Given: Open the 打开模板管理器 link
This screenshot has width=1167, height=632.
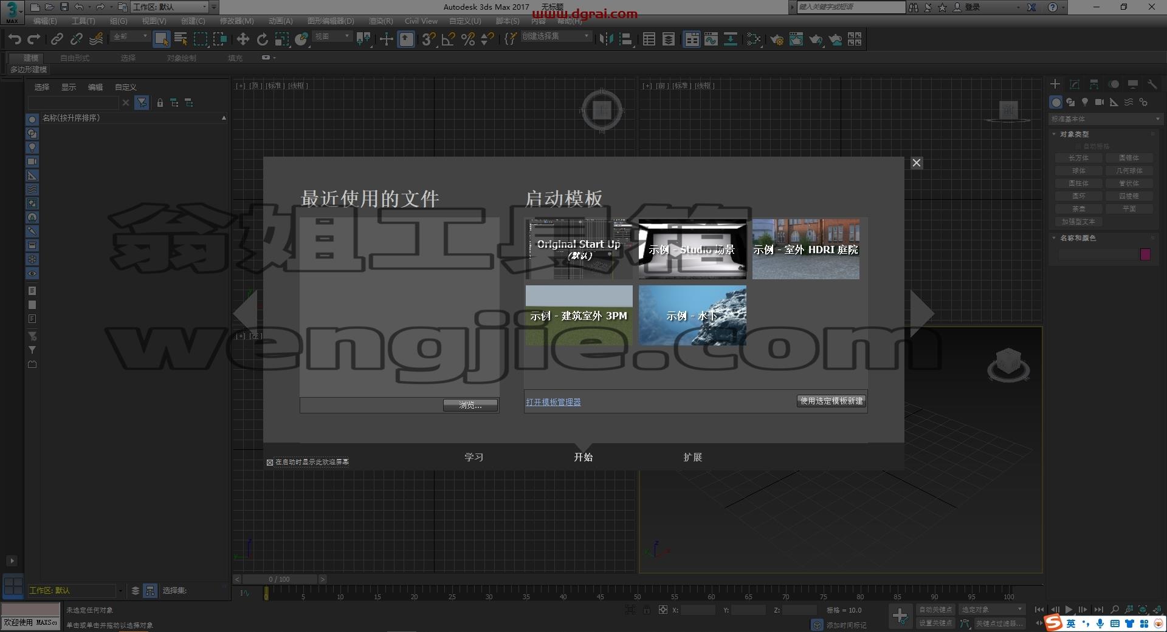Looking at the screenshot, I should pyautogui.click(x=553, y=402).
